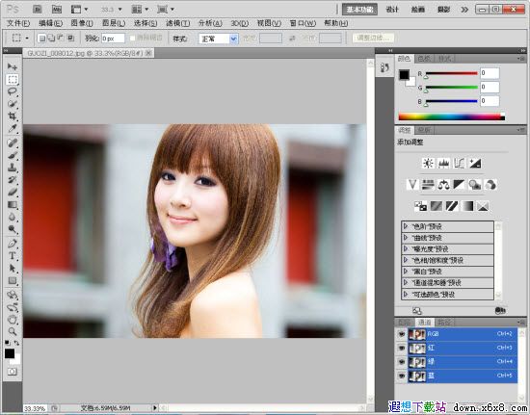
Task: Hide the RGB channel
Action: click(x=402, y=334)
